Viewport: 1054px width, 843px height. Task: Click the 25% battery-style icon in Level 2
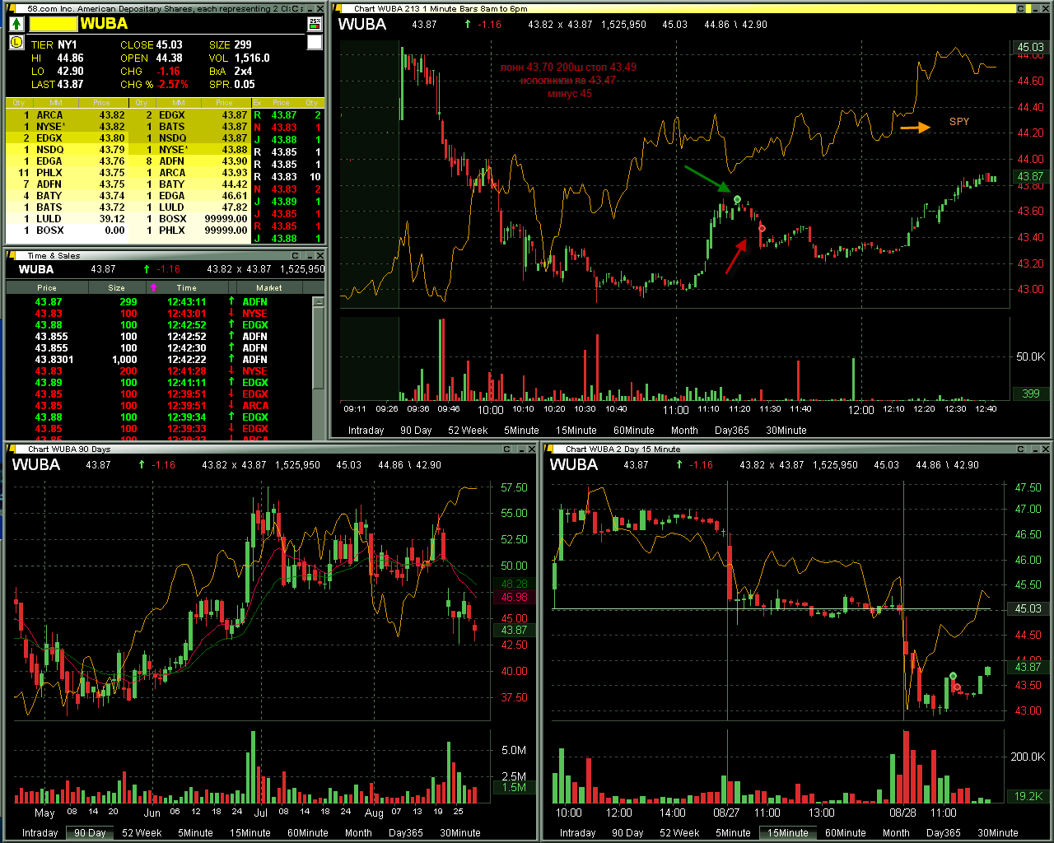tap(315, 24)
